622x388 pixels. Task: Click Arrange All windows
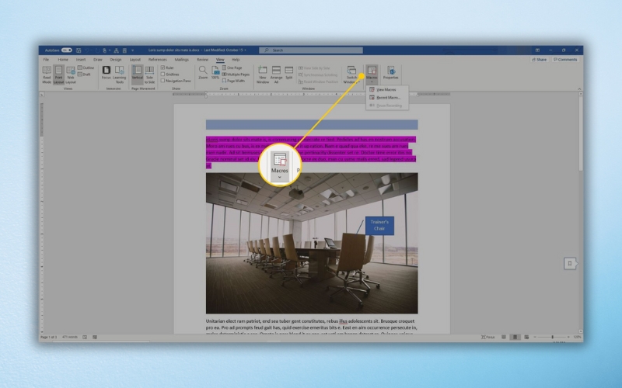(x=276, y=74)
